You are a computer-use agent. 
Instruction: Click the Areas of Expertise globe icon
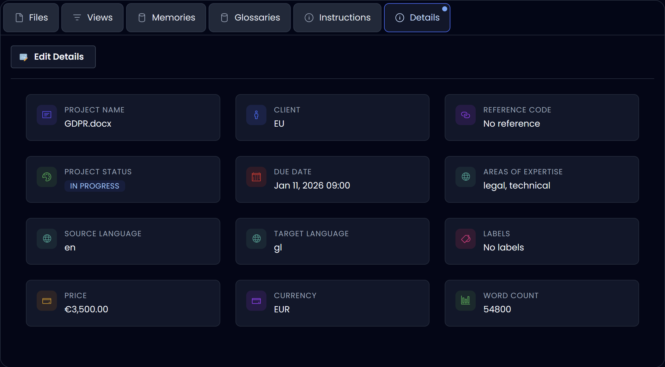466,177
